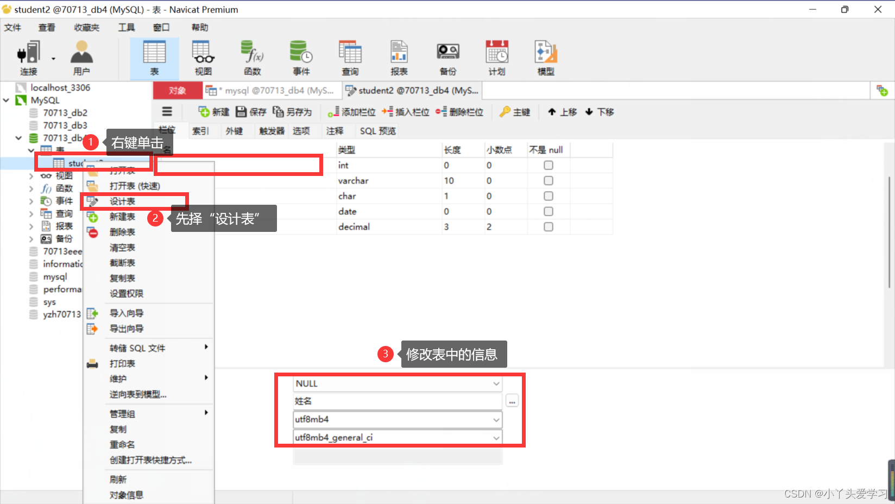Move field up with 上移
This screenshot has height=504, width=895.
[x=562, y=112]
